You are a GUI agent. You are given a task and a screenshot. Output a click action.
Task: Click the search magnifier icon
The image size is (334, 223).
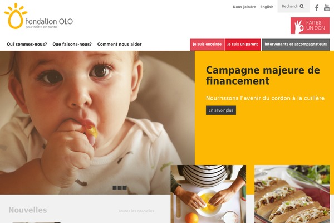coord(302,6)
